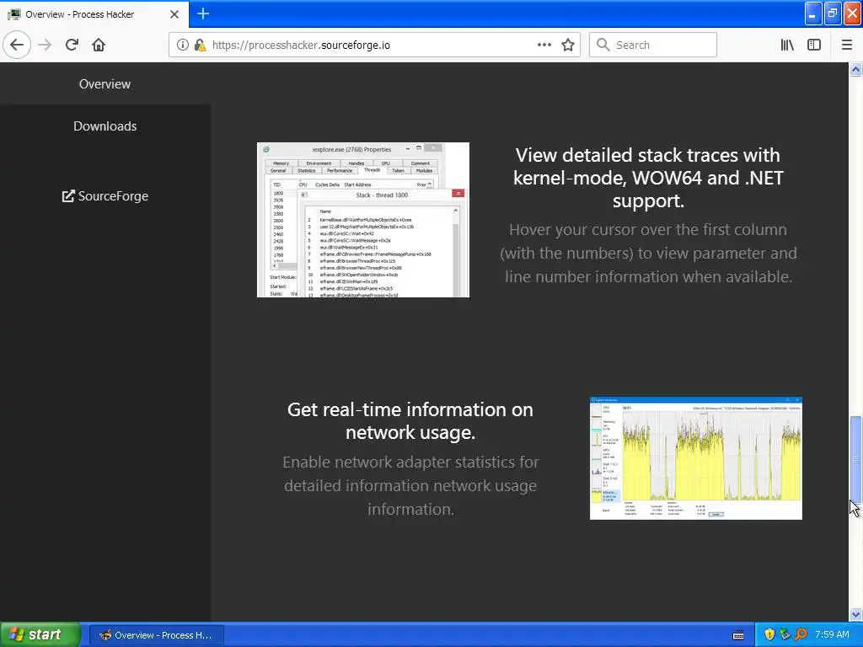This screenshot has height=647, width=863.
Task: Click the 7:59 AM system clock
Action: coord(832,634)
